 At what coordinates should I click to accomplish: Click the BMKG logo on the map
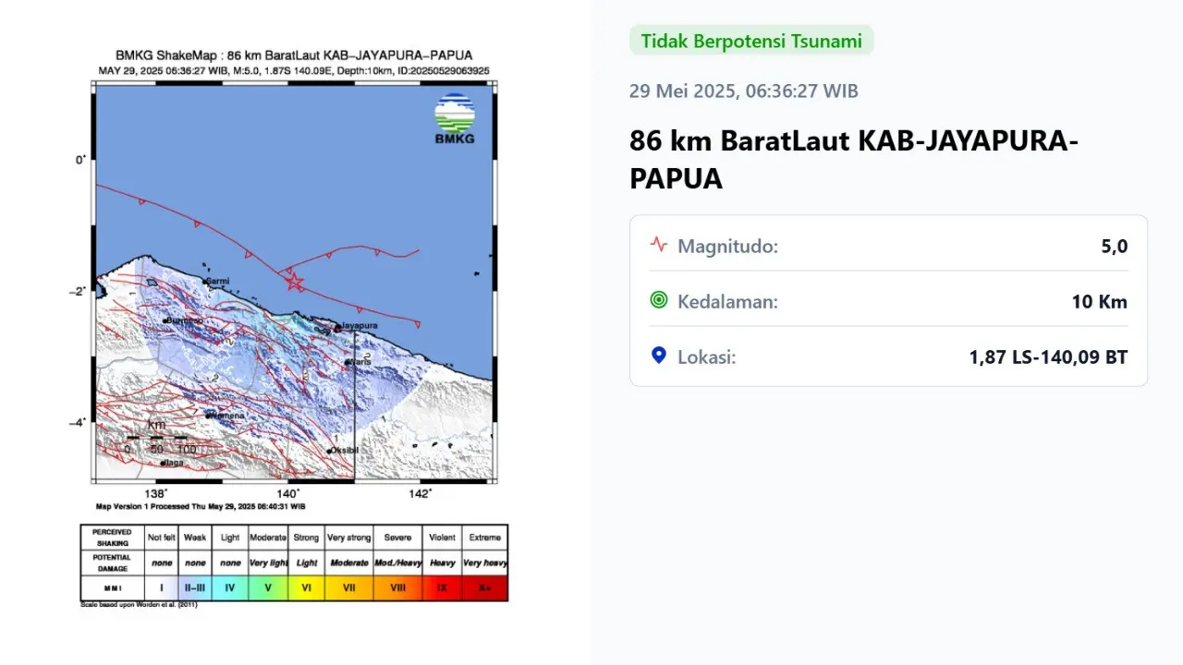pos(455,118)
